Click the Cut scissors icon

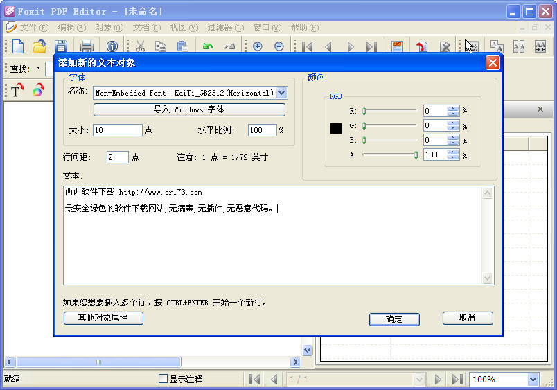pyautogui.click(x=141, y=46)
